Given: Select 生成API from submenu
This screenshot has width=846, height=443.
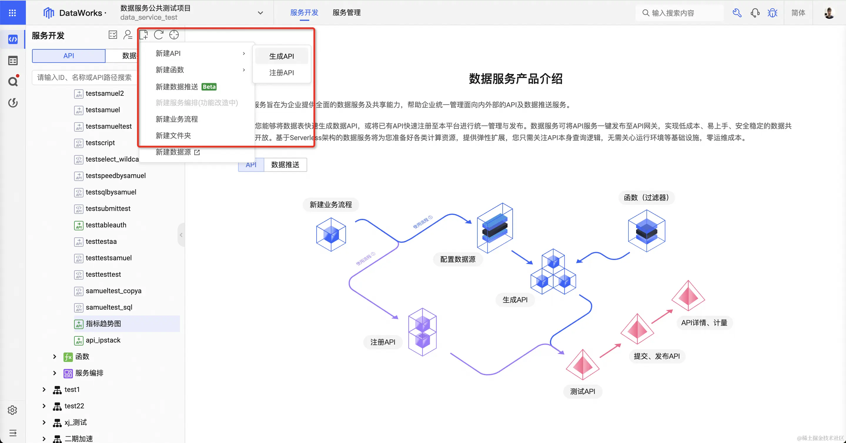Looking at the screenshot, I should click(281, 56).
